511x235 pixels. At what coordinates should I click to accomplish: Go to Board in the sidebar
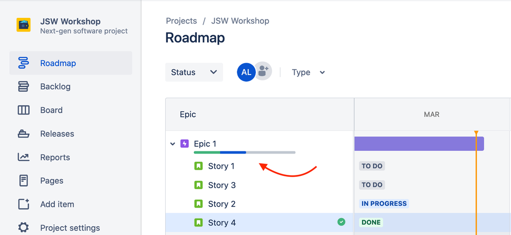pos(71,110)
